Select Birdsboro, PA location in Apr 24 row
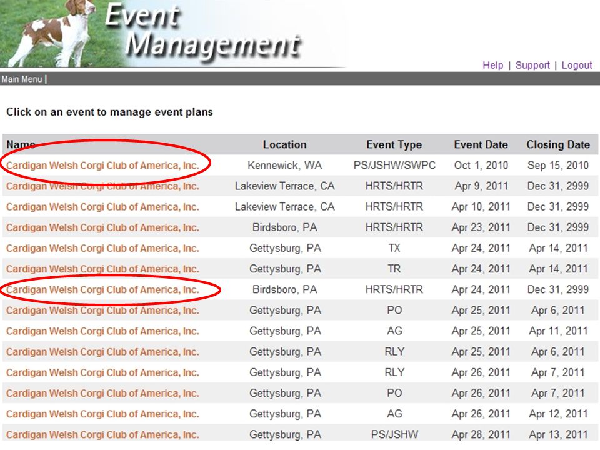This screenshot has width=600, height=450. pos(285,289)
